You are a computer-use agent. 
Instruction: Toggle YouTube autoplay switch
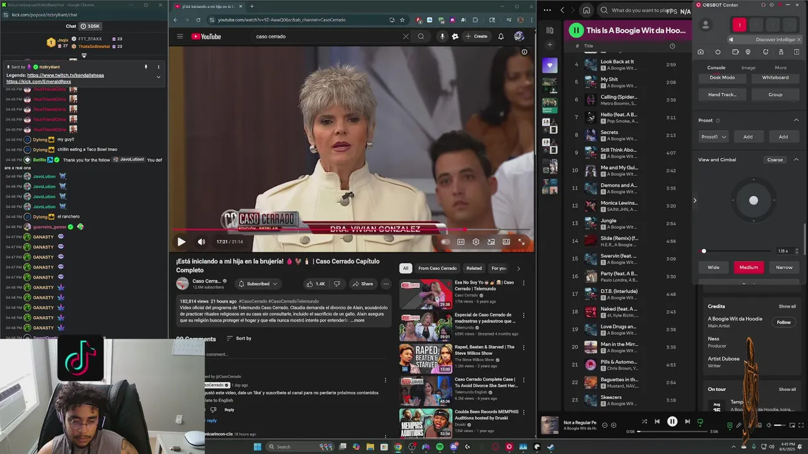[x=446, y=242]
